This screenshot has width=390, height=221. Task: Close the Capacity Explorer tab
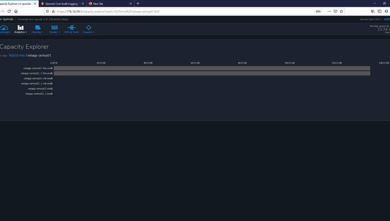35,4
